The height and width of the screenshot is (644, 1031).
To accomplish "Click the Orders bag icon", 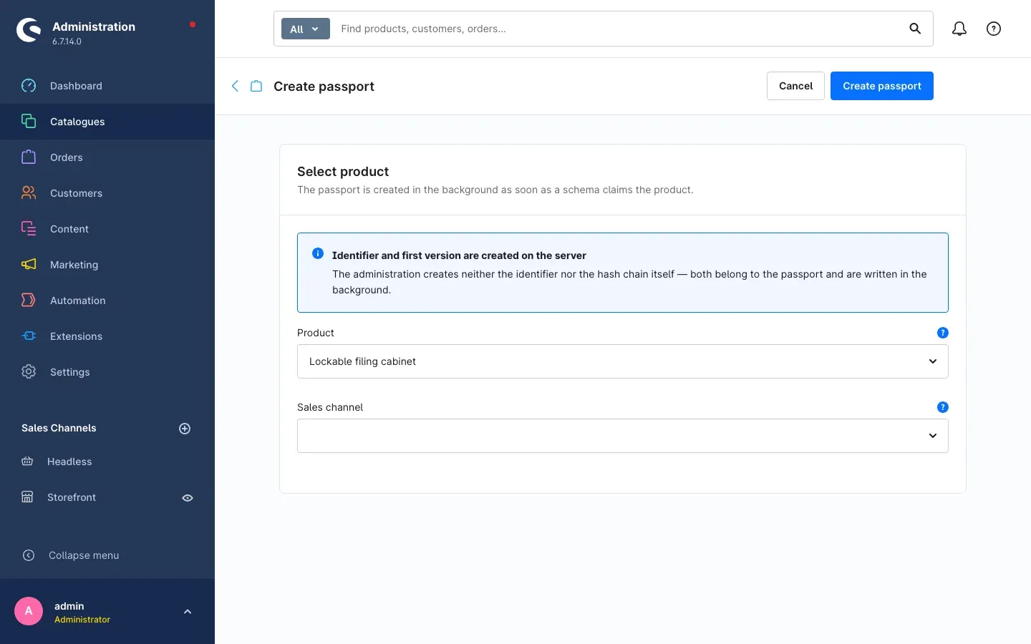I will click(x=29, y=157).
